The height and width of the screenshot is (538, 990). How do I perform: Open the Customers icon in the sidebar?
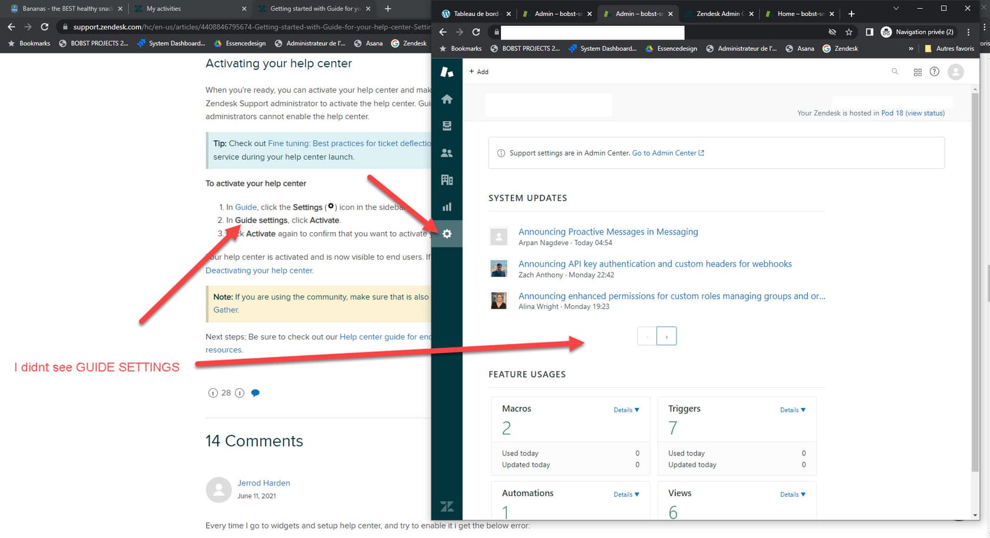coord(447,152)
